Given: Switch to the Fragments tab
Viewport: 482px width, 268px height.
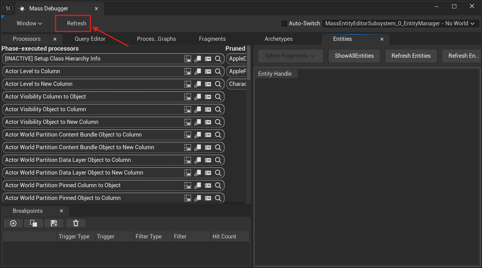Looking at the screenshot, I should [x=212, y=39].
